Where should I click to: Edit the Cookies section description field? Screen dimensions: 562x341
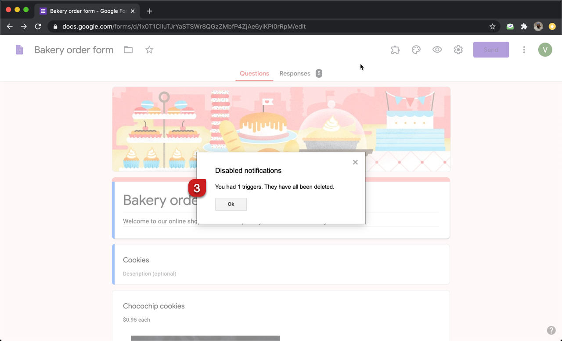(x=149, y=273)
